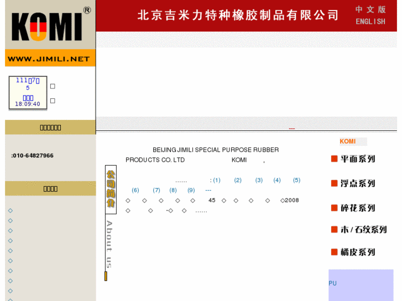Screen dimensions: 402x301
Task: Click the red square beside 橘皮系列
Action: click(335, 252)
